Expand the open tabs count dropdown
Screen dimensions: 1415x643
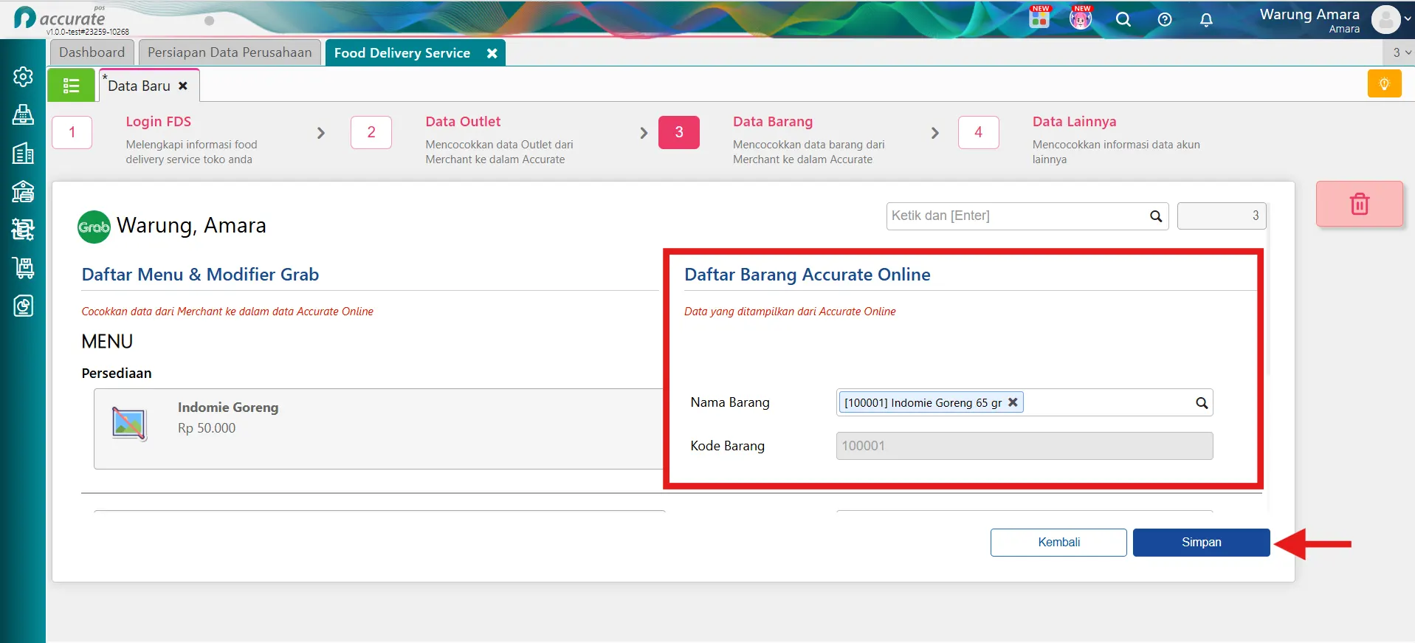(x=1401, y=52)
